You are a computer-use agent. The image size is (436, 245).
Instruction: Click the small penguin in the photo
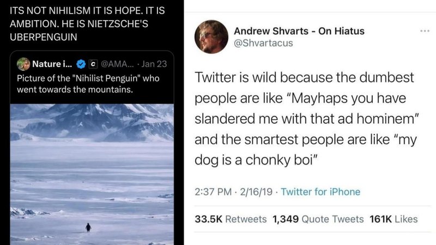[x=88, y=226]
